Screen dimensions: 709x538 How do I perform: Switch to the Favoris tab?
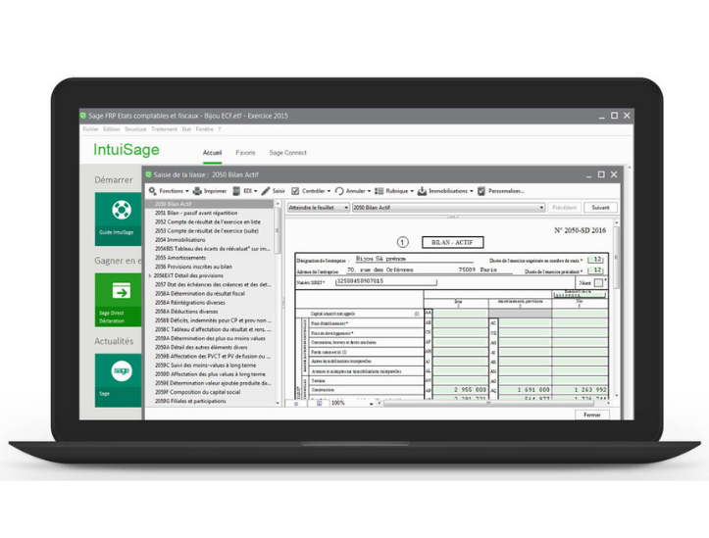pyautogui.click(x=245, y=153)
